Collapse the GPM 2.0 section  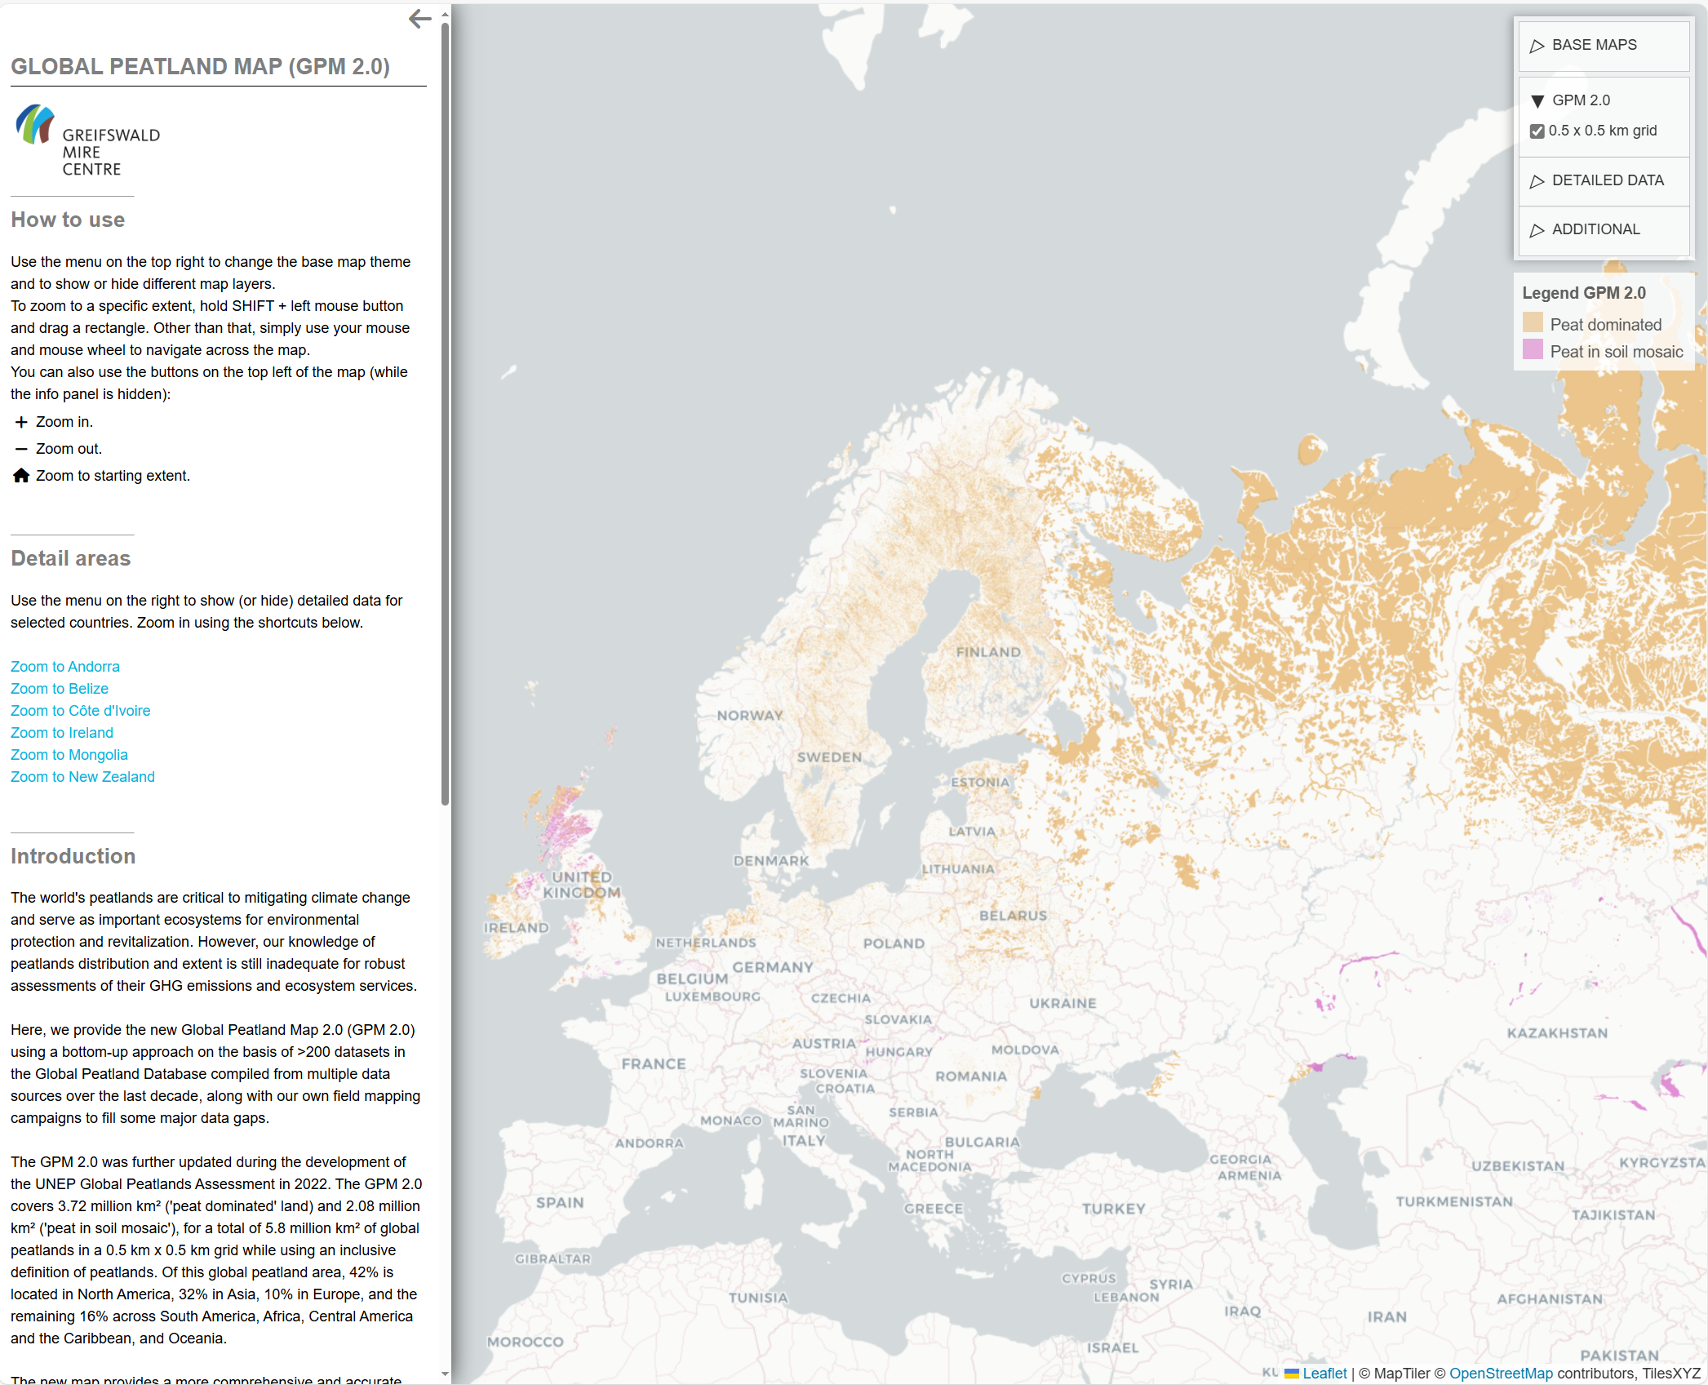(1537, 100)
